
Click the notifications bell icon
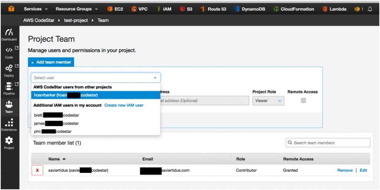(x=370, y=9)
